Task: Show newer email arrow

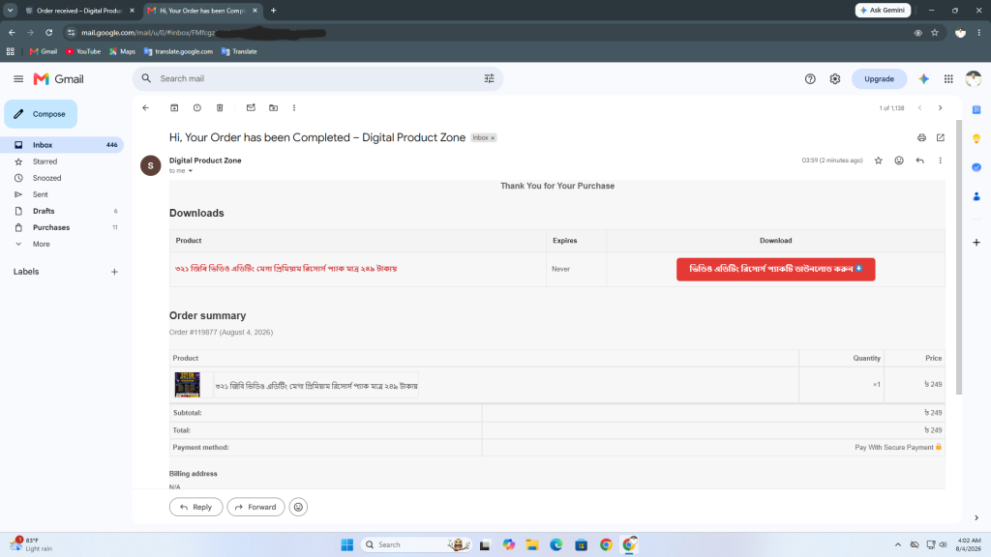Action: point(920,108)
